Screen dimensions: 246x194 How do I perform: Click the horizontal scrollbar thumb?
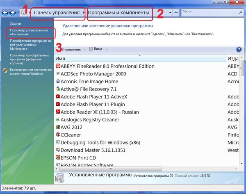tap(111, 169)
